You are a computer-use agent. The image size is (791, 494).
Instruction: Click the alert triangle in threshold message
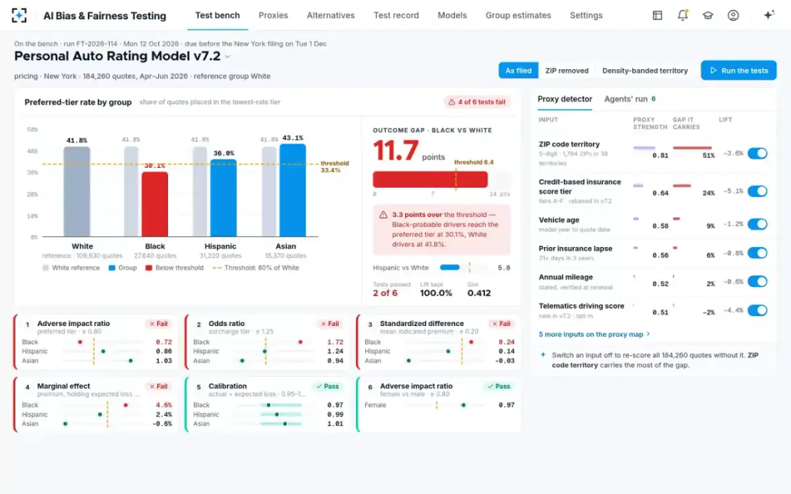pyautogui.click(x=383, y=215)
